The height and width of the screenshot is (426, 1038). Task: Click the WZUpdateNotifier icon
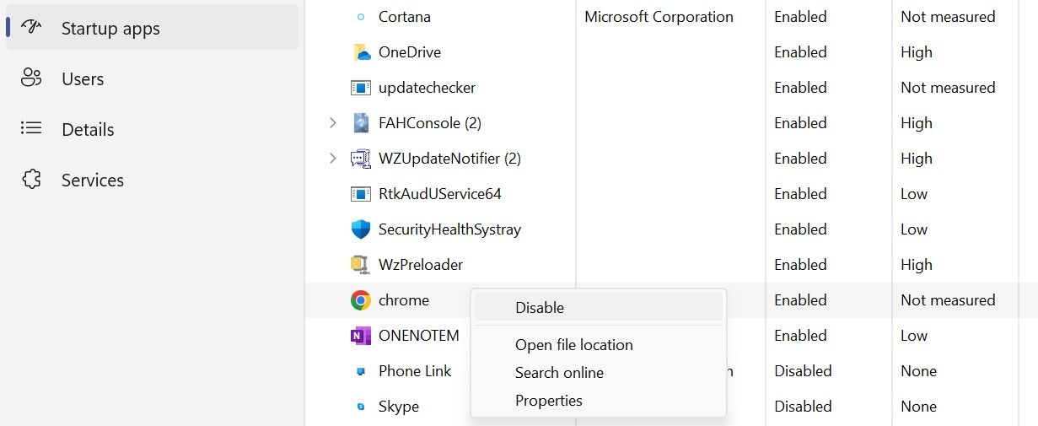[361, 159]
